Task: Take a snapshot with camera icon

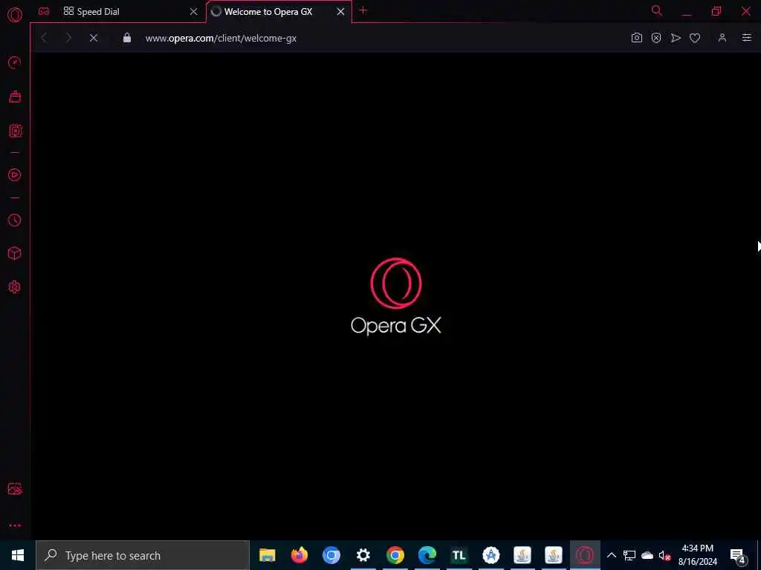Action: [637, 38]
